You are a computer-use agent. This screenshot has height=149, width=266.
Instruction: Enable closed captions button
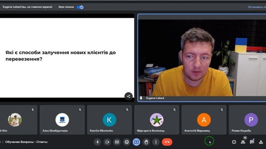(117, 142)
